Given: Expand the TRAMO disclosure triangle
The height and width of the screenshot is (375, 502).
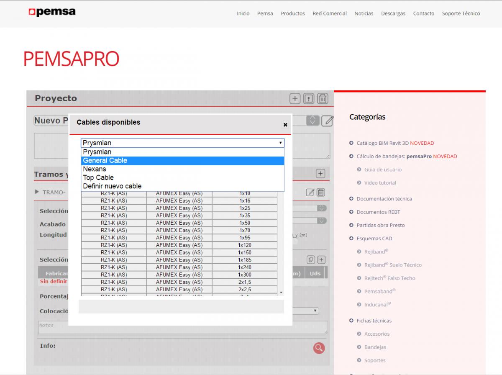Looking at the screenshot, I should (x=37, y=192).
